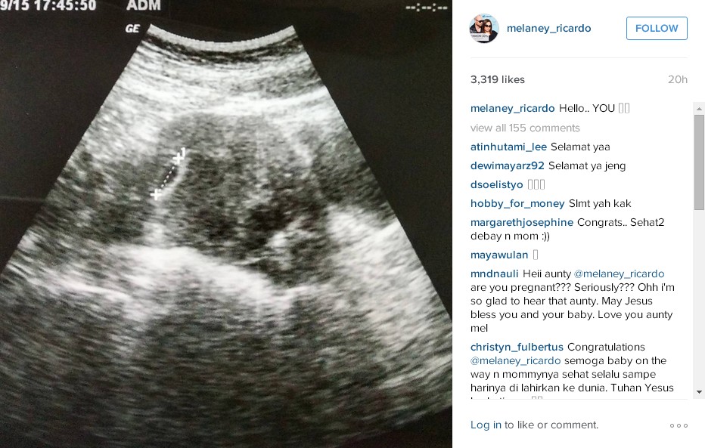This screenshot has width=705, height=448.
Task: Open atinhutami_lee commenter profile
Action: (x=508, y=147)
